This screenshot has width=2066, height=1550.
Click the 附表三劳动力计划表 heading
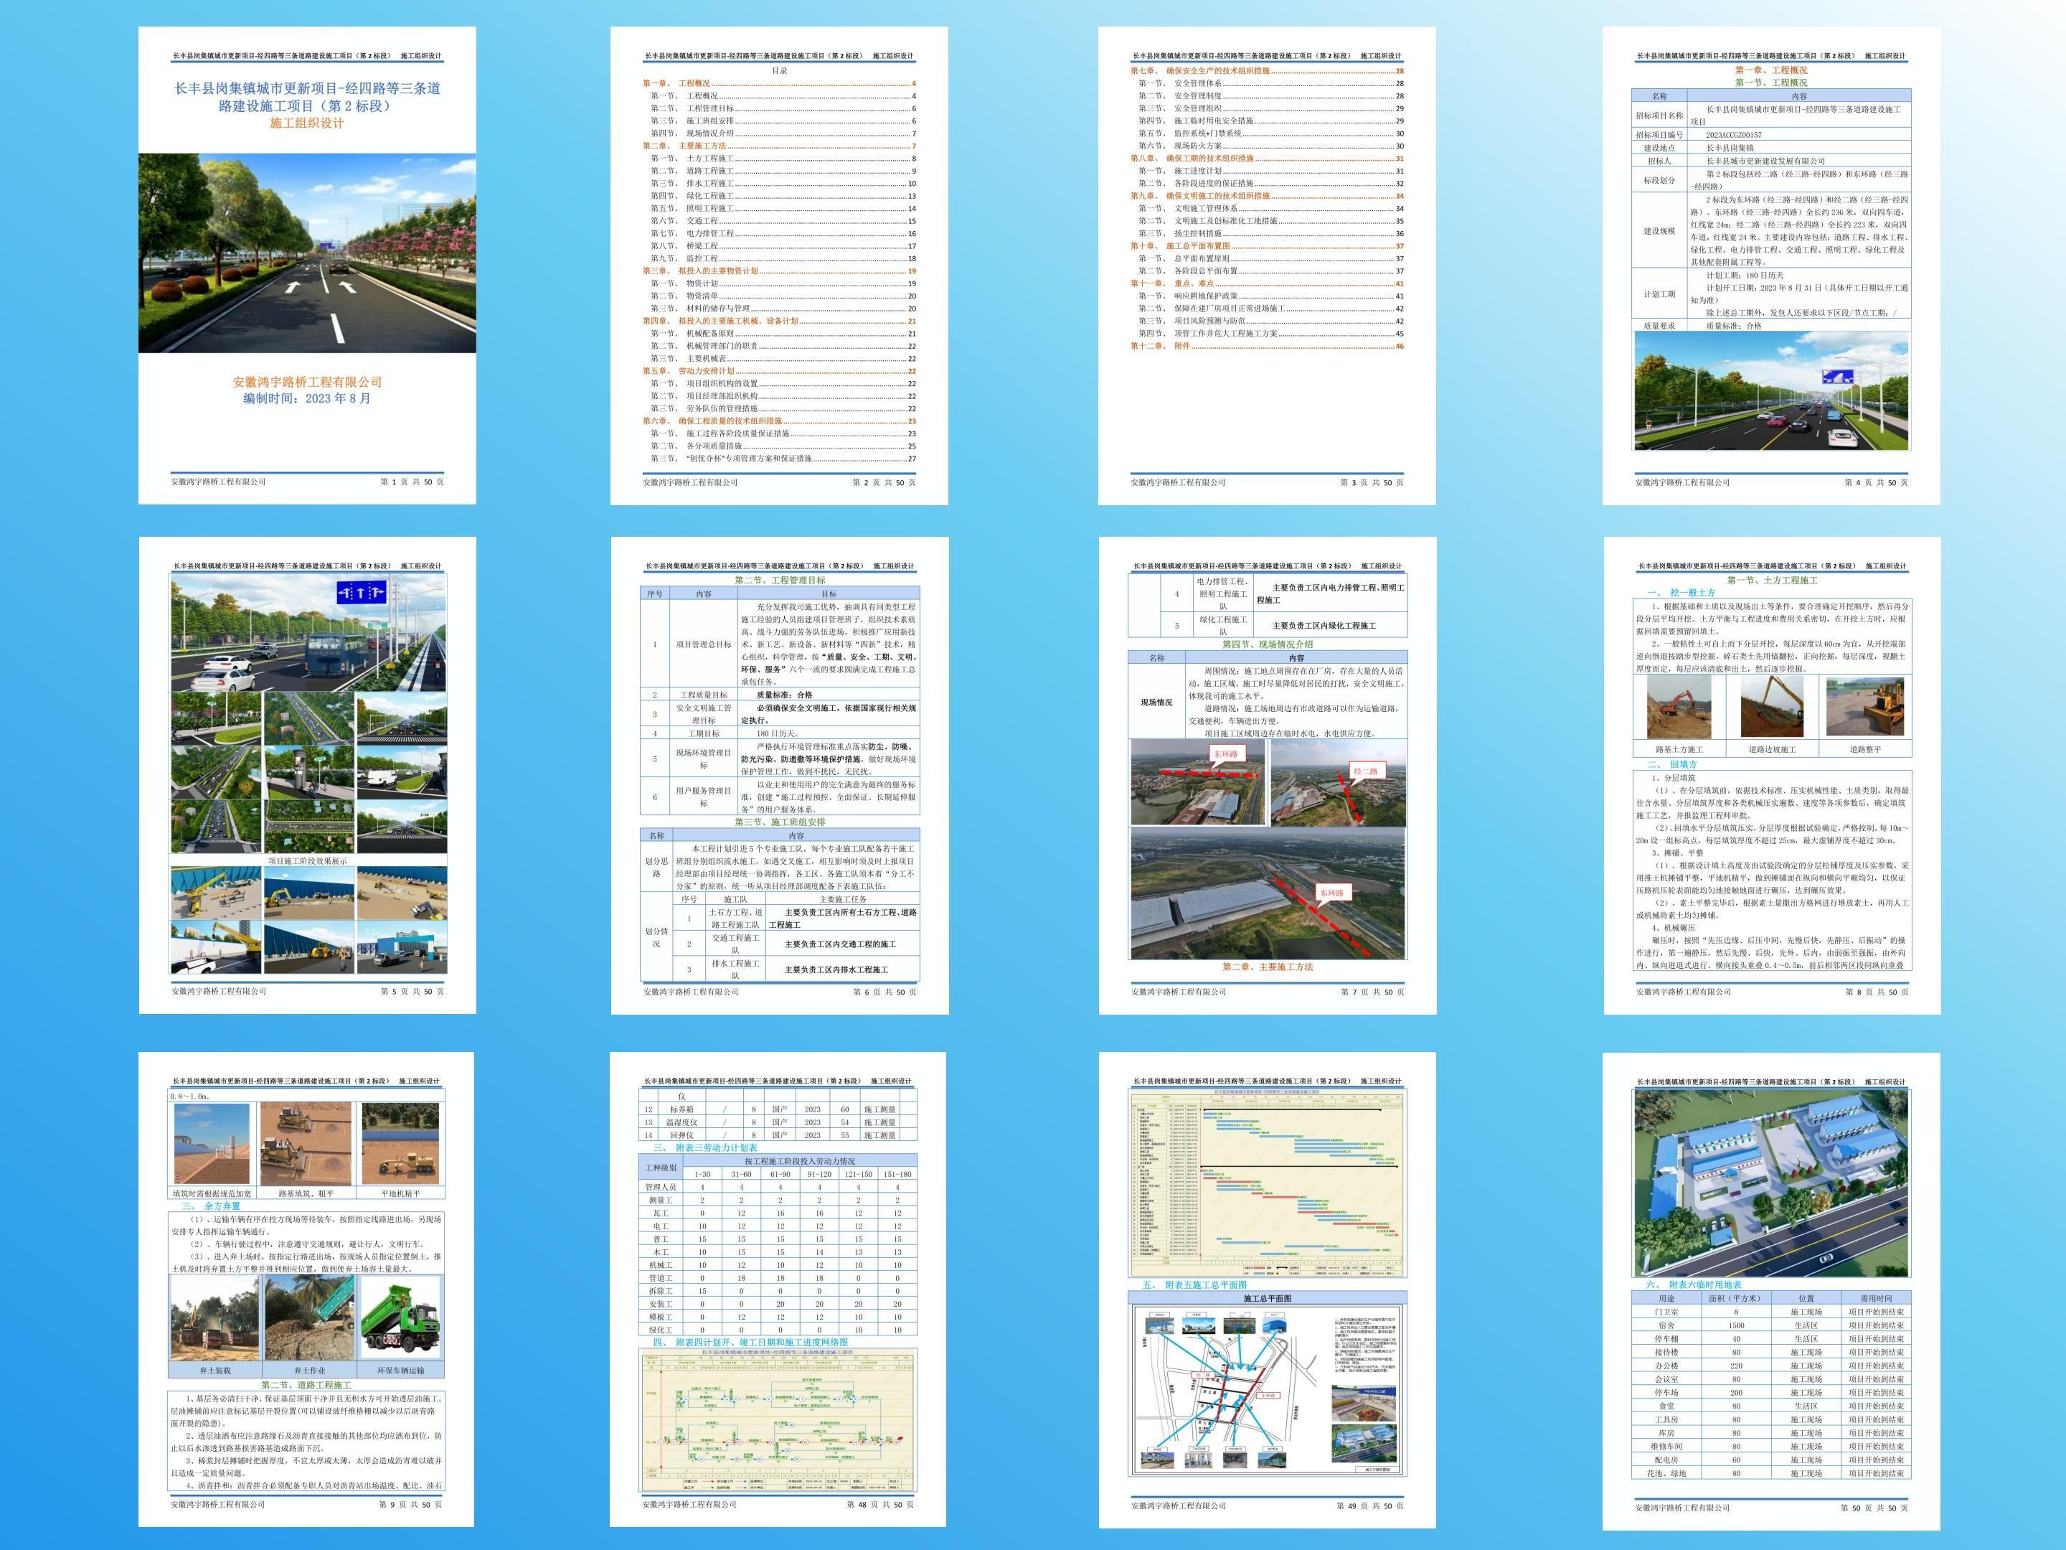[x=705, y=1148]
